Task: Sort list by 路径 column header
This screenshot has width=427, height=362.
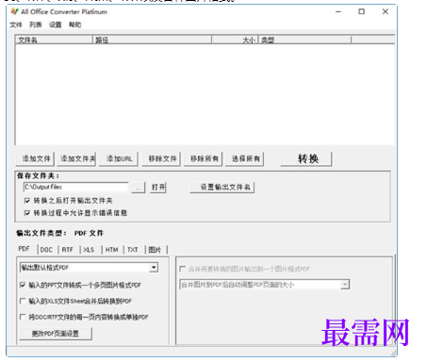Action: point(152,40)
